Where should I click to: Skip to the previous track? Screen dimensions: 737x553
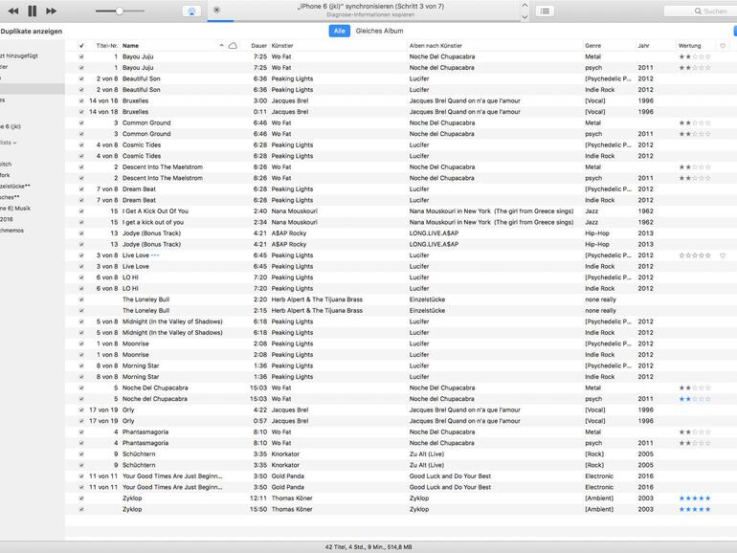coord(13,11)
